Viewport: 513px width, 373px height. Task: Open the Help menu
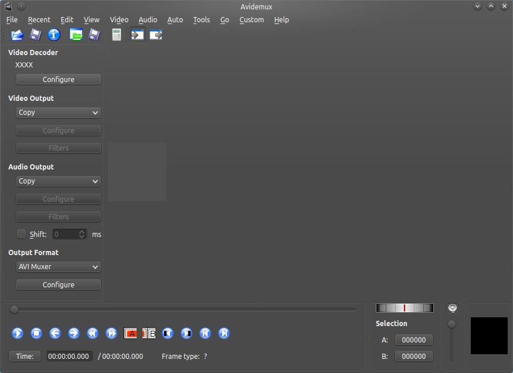[x=281, y=20]
